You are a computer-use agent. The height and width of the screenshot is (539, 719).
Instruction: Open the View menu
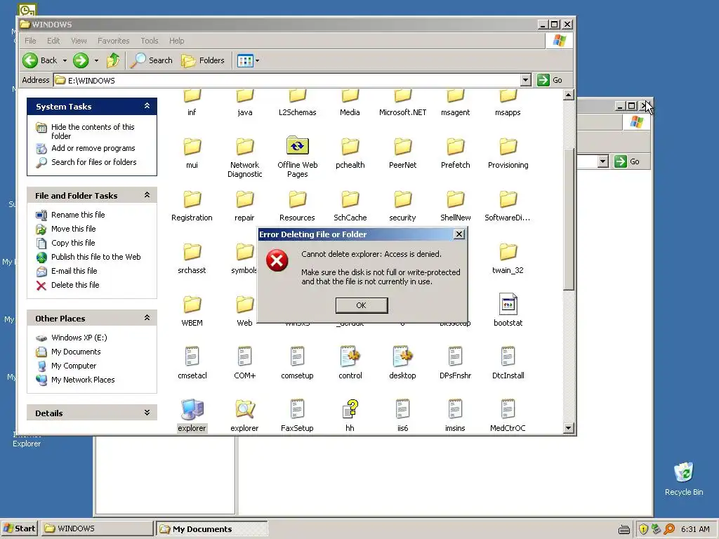click(x=79, y=41)
